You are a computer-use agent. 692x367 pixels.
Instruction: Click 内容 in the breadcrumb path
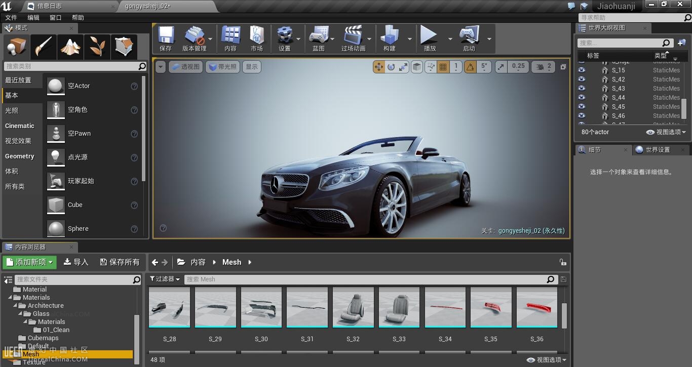click(x=198, y=262)
